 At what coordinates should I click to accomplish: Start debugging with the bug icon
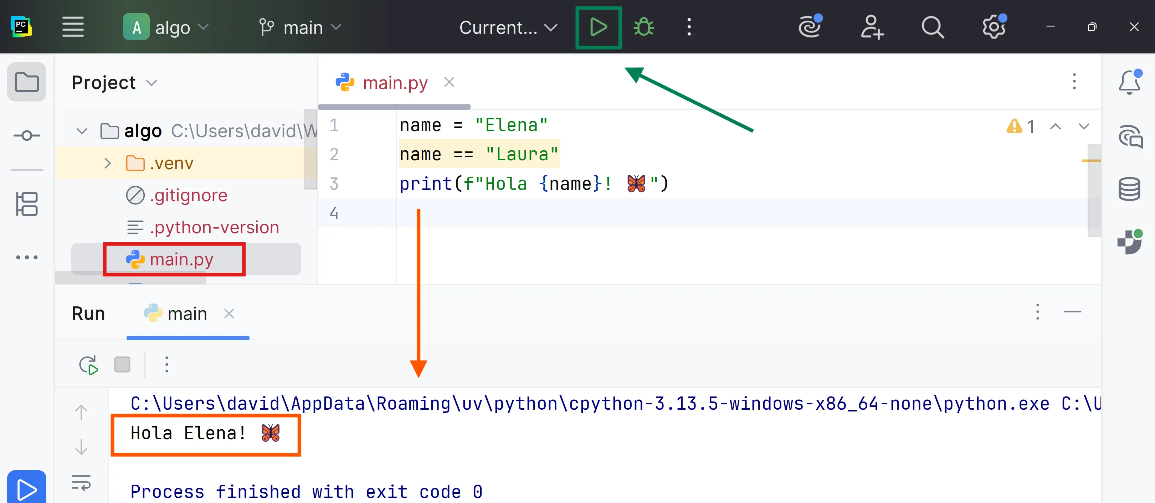click(x=643, y=27)
